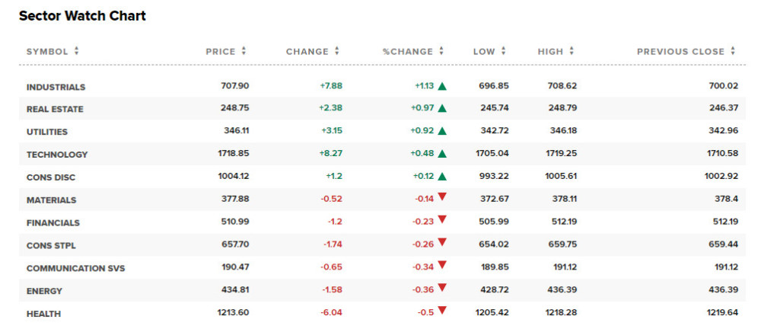Click the sort arrows beside PRICE header
Screen dimensions: 761x329
coord(244,52)
